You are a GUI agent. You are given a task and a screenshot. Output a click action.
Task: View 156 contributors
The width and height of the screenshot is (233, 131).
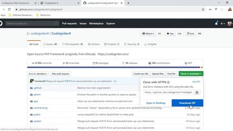coord(159,63)
